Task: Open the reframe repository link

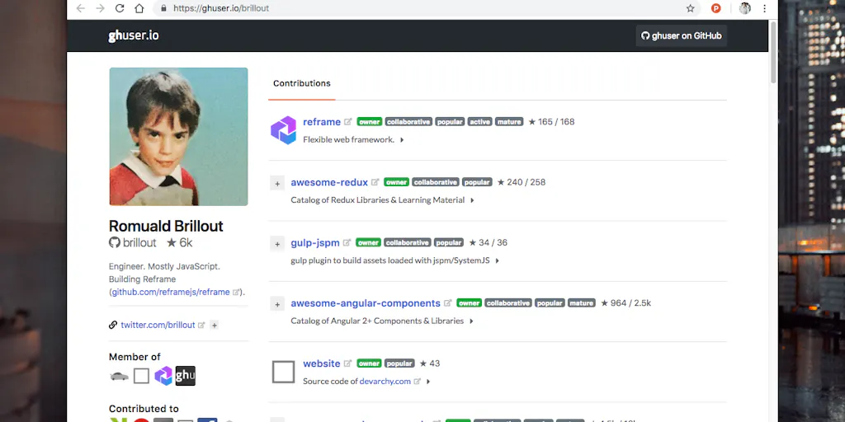Action: (322, 122)
